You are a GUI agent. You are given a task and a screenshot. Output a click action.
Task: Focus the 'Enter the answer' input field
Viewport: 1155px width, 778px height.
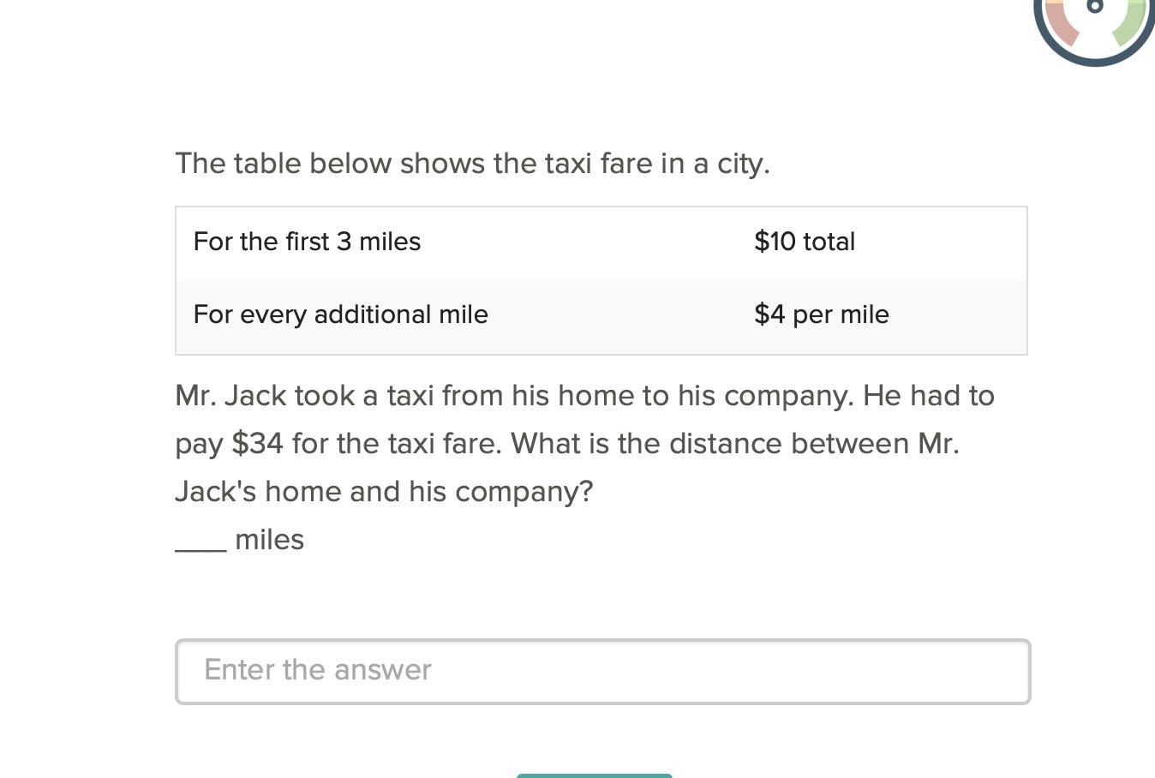click(x=602, y=671)
